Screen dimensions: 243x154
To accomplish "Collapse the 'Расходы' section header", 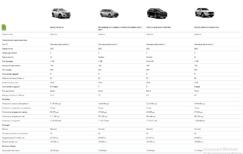I will 6,125.
